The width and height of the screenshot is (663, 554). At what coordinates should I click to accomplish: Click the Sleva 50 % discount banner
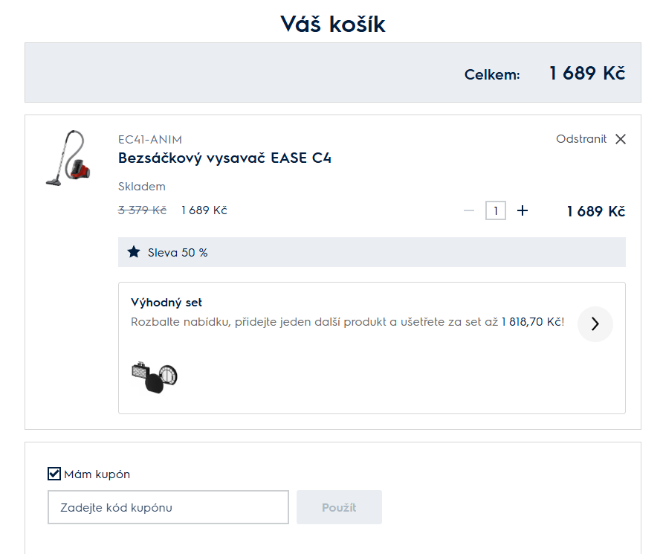coord(372,251)
